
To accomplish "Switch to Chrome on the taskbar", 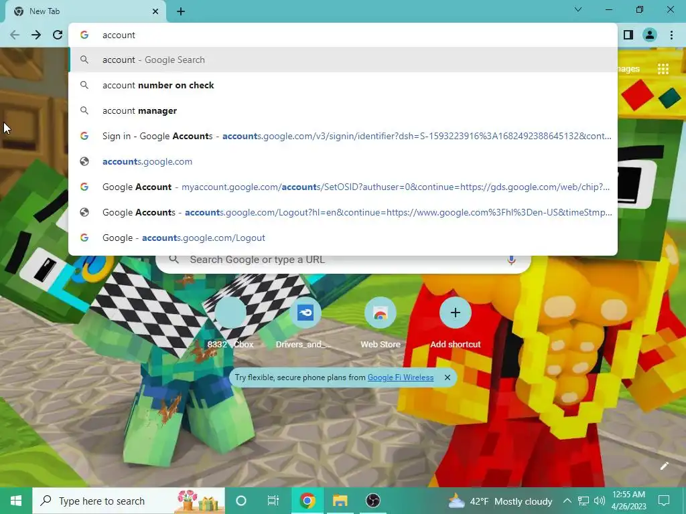I will coord(307,501).
